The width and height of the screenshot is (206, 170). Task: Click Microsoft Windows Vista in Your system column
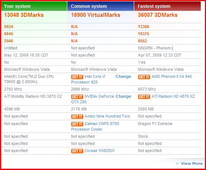(27, 69)
